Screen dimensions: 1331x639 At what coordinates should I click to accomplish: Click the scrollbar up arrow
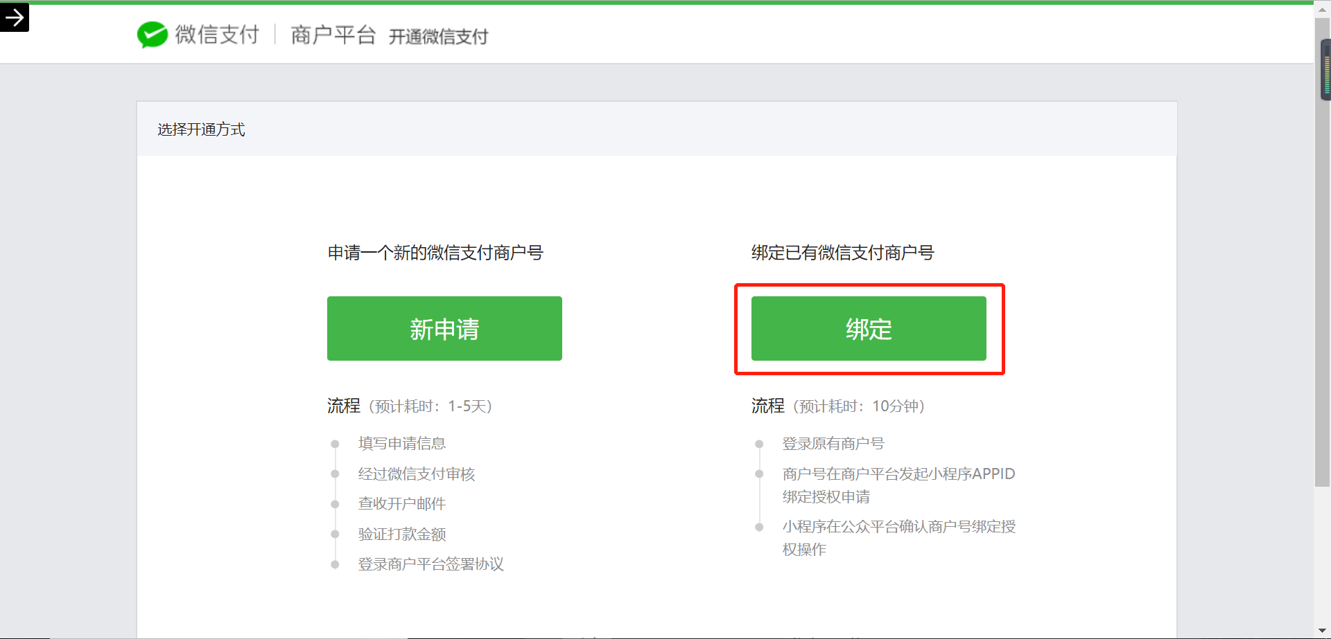point(1323,8)
